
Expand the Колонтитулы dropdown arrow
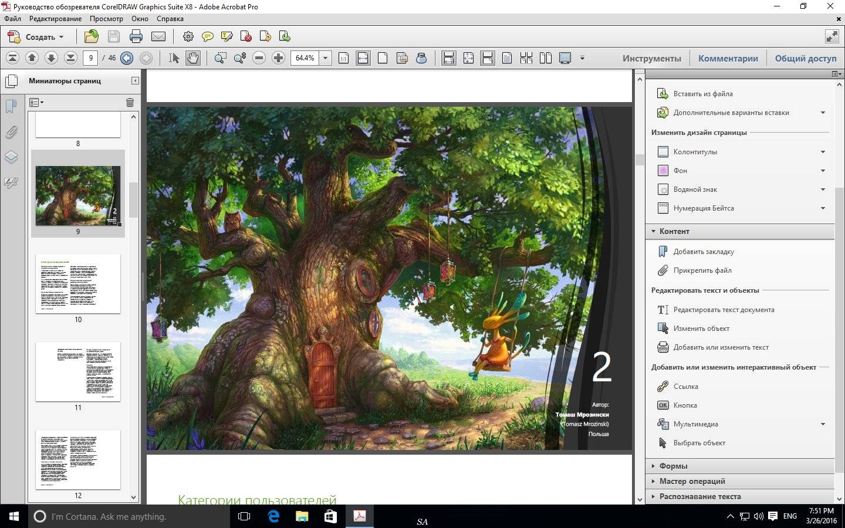pos(823,152)
